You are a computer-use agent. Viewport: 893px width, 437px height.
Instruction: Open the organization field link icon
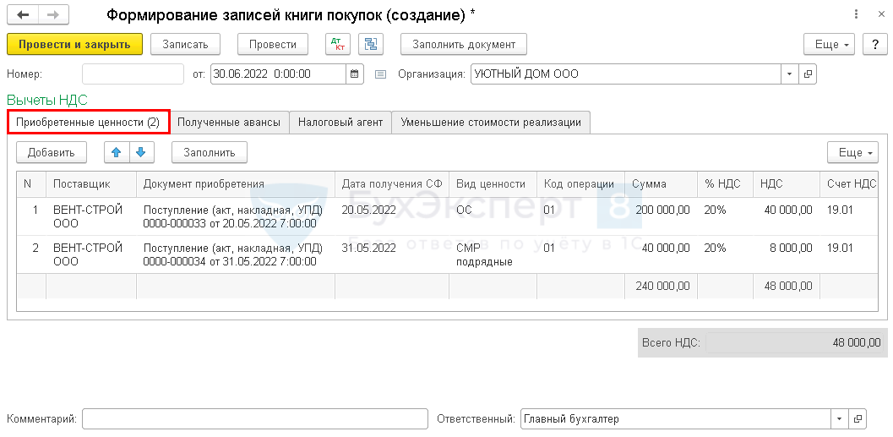808,74
